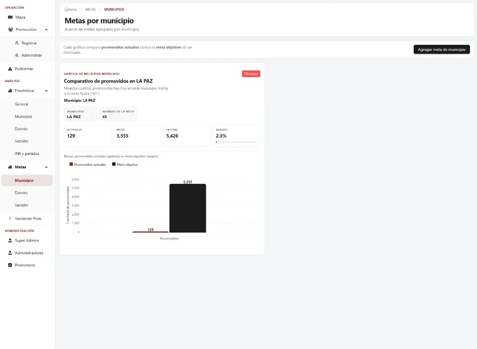
Task: Click the Actuales 129 stat card
Action: [88, 136]
